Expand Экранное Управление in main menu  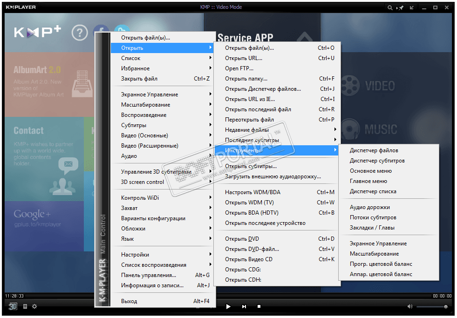click(x=162, y=95)
